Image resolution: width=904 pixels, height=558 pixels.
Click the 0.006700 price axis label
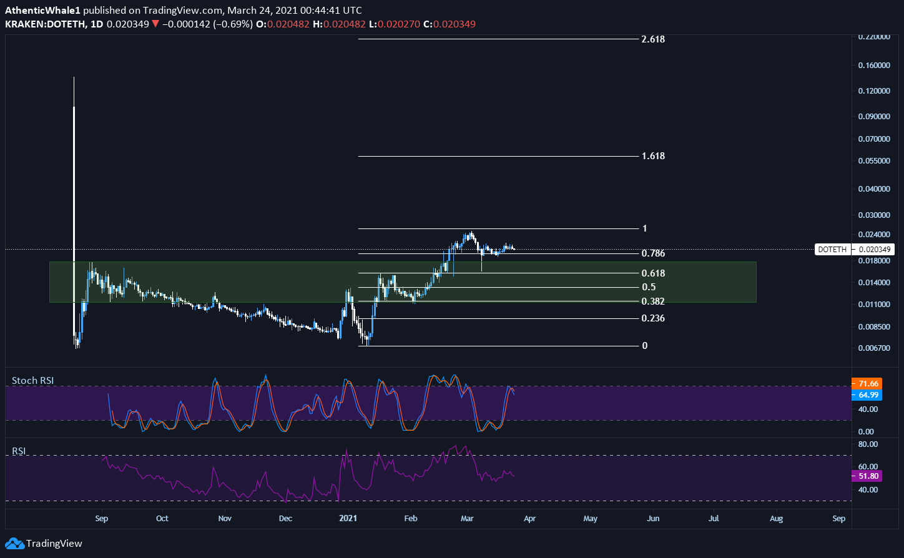(873, 348)
